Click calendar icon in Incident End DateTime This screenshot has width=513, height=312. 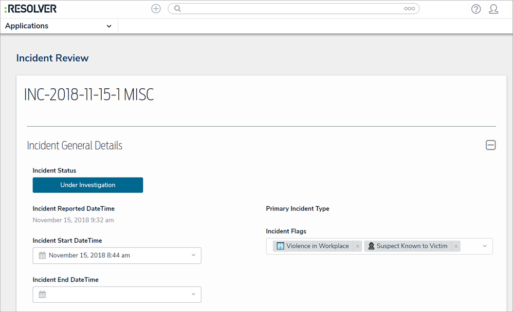tap(42, 295)
